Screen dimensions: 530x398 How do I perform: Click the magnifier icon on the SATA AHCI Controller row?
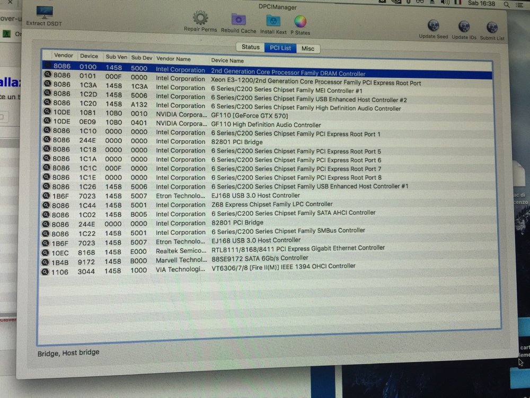(46, 214)
